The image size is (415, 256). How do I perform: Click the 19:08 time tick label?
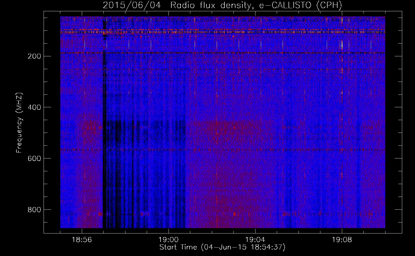tap(342, 240)
